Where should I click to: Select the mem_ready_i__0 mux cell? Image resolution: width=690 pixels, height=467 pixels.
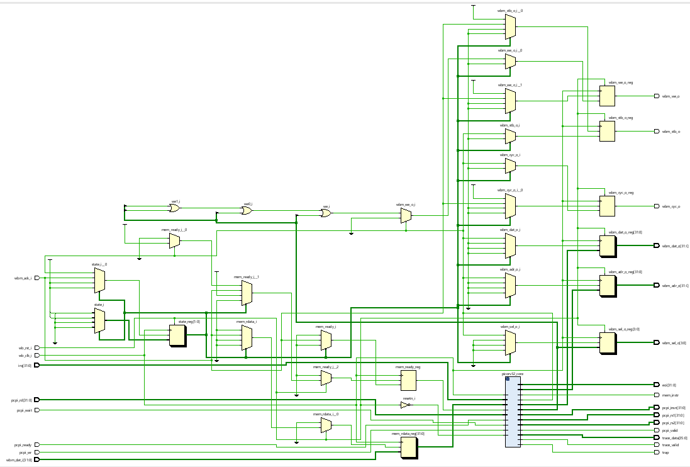pyautogui.click(x=174, y=241)
